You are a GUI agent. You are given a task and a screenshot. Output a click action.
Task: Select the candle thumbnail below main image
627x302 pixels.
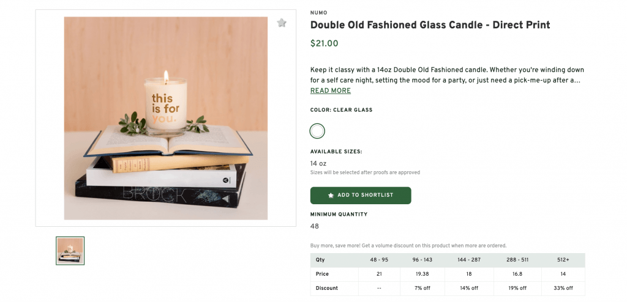click(70, 251)
